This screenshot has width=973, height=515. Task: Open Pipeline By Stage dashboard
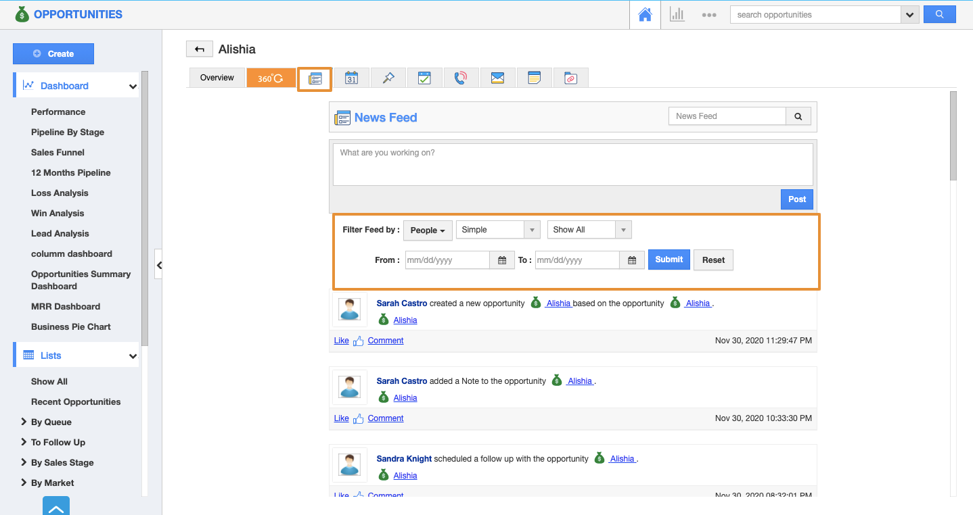click(68, 132)
